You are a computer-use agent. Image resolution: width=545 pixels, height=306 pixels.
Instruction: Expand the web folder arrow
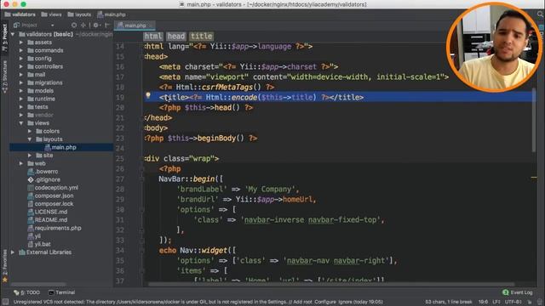pos(21,163)
